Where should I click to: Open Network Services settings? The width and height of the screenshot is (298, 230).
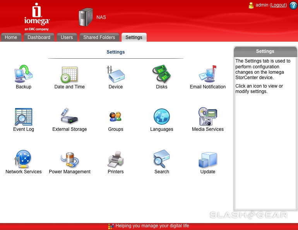(x=24, y=159)
